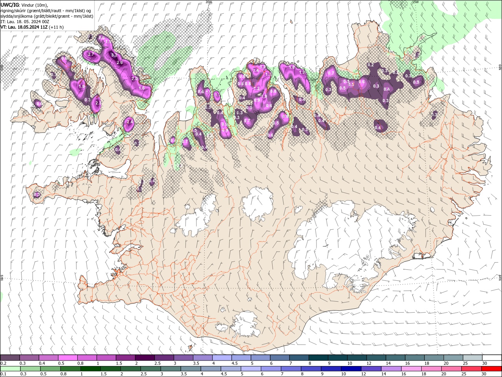502x377 pixels.
Task: Pick the snow legend 30 white swatch
Action: (x=491, y=358)
